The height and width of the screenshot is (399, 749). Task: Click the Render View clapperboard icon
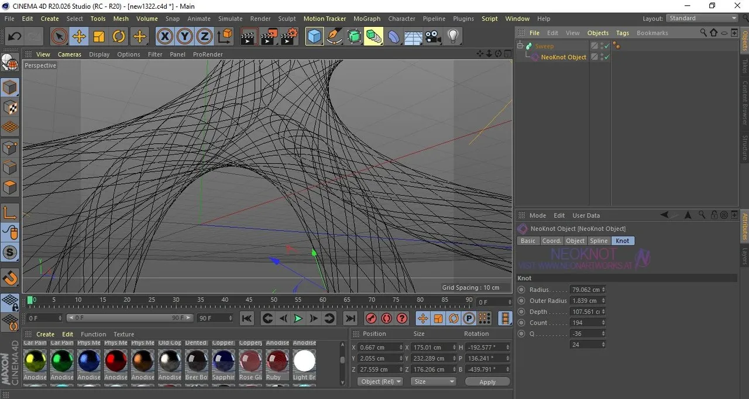[x=249, y=36]
